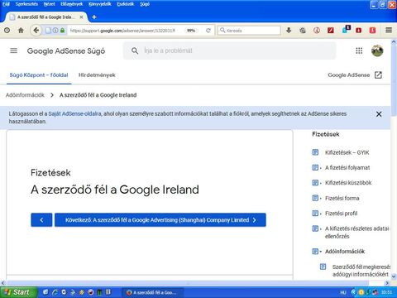Click the red slash extension icon
This screenshot has width=397, height=298.
(x=331, y=31)
